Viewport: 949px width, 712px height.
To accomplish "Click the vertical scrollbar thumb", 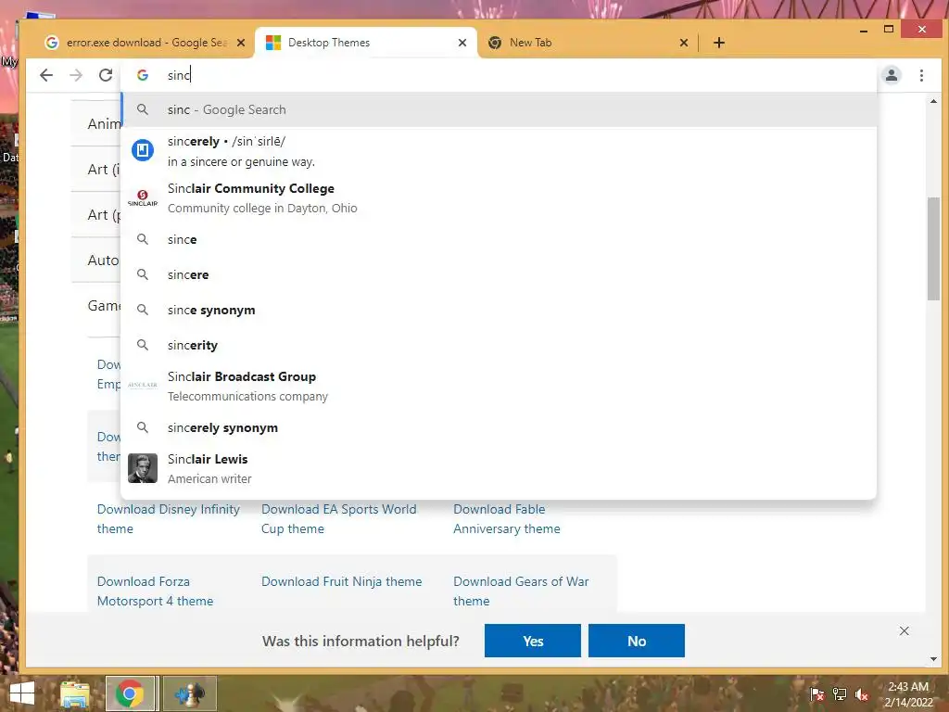I will pyautogui.click(x=933, y=248).
